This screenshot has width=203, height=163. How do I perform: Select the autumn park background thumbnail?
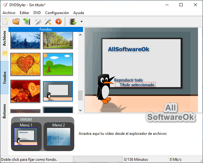[x=58, y=40]
